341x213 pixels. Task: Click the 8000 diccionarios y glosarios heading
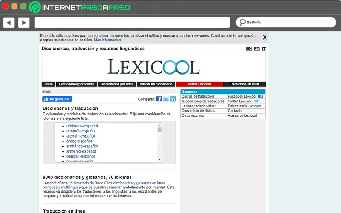pyautogui.click(x=87, y=177)
